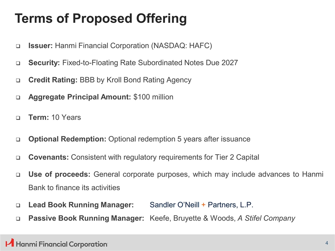Viewport: 335px width, 251px height.
Task: Click the Hanmi Financial Corporation footer wordmark
Action: tap(62, 244)
